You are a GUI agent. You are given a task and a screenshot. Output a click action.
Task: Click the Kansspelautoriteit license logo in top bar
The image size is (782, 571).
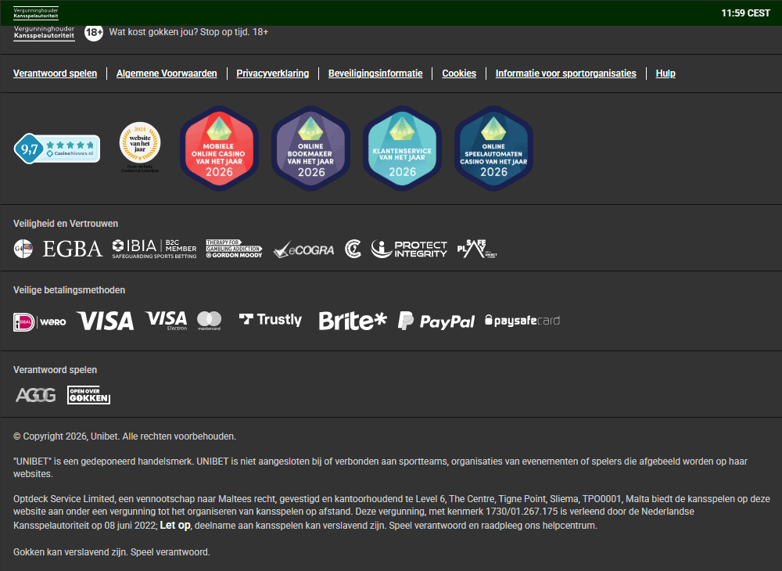[x=36, y=13]
